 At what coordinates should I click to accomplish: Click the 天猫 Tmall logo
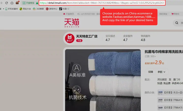(x=72, y=23)
